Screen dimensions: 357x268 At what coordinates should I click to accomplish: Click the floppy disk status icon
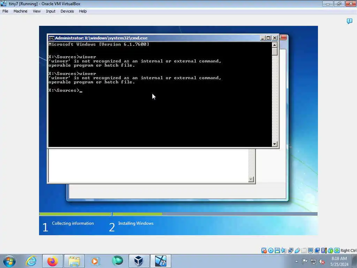tap(277, 251)
